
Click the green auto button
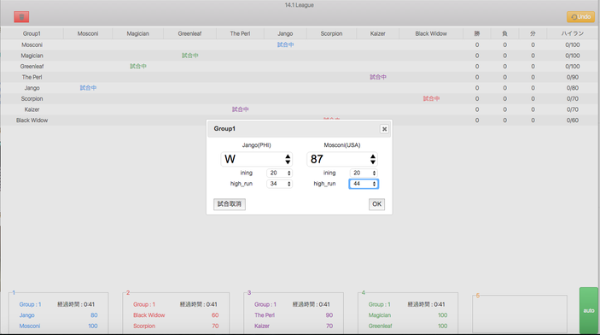coord(589,310)
